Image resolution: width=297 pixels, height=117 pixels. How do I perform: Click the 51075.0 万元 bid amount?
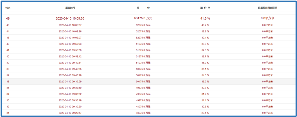[143, 63]
